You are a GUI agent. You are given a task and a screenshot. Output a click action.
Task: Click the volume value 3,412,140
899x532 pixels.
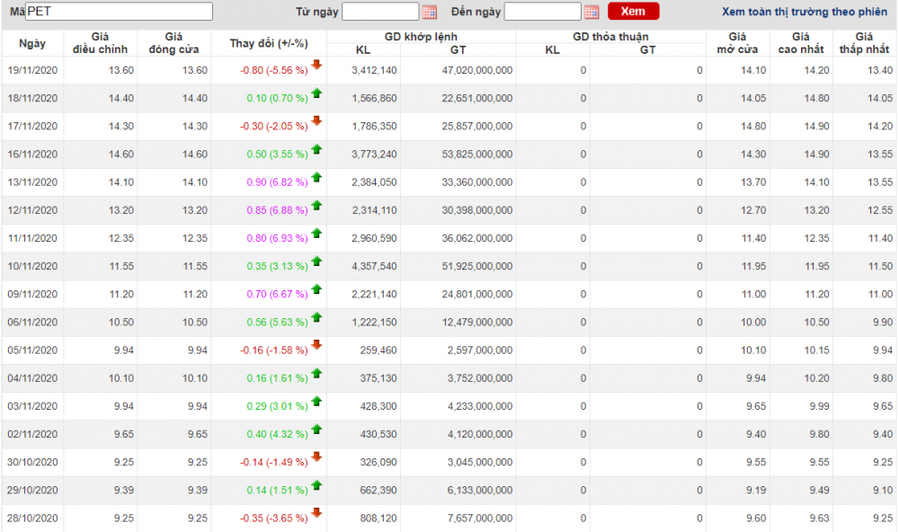(x=374, y=70)
